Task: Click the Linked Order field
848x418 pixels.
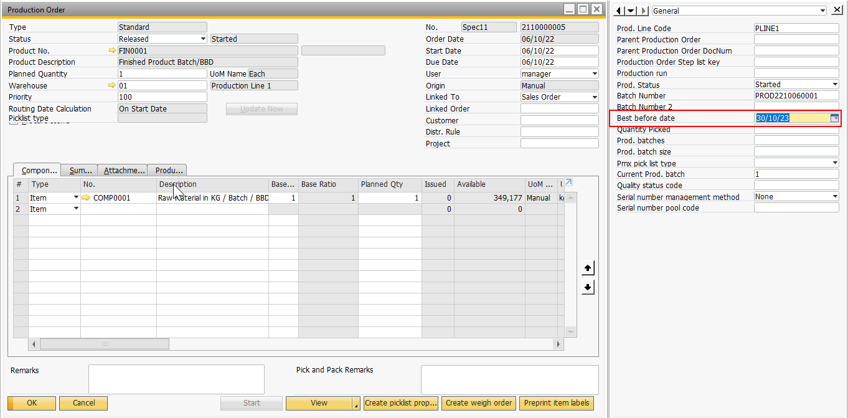Action: (560, 108)
